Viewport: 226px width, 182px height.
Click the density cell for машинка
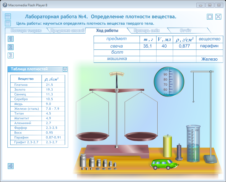point(184,59)
